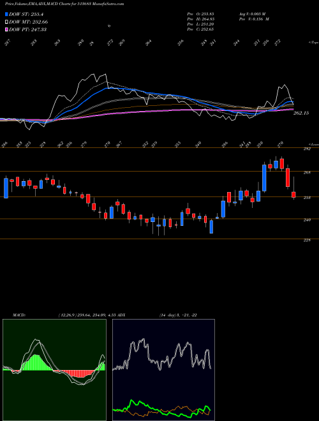The image size is (319, 421).
Task: Click the 'ADX' indicator label
Action: [x=122, y=315]
